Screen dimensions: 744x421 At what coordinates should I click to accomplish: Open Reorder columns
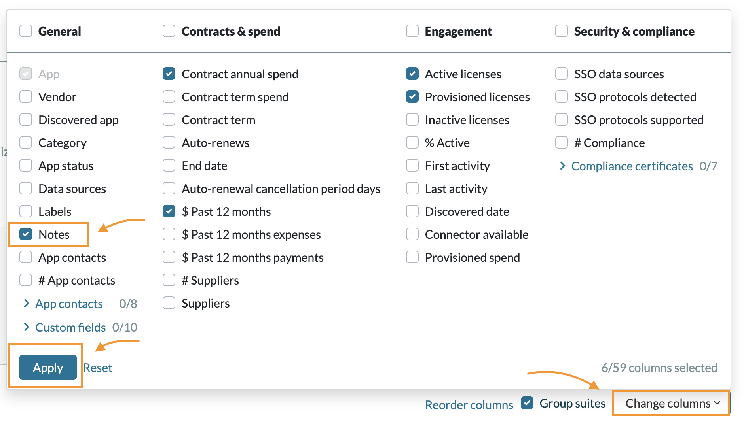tap(469, 404)
